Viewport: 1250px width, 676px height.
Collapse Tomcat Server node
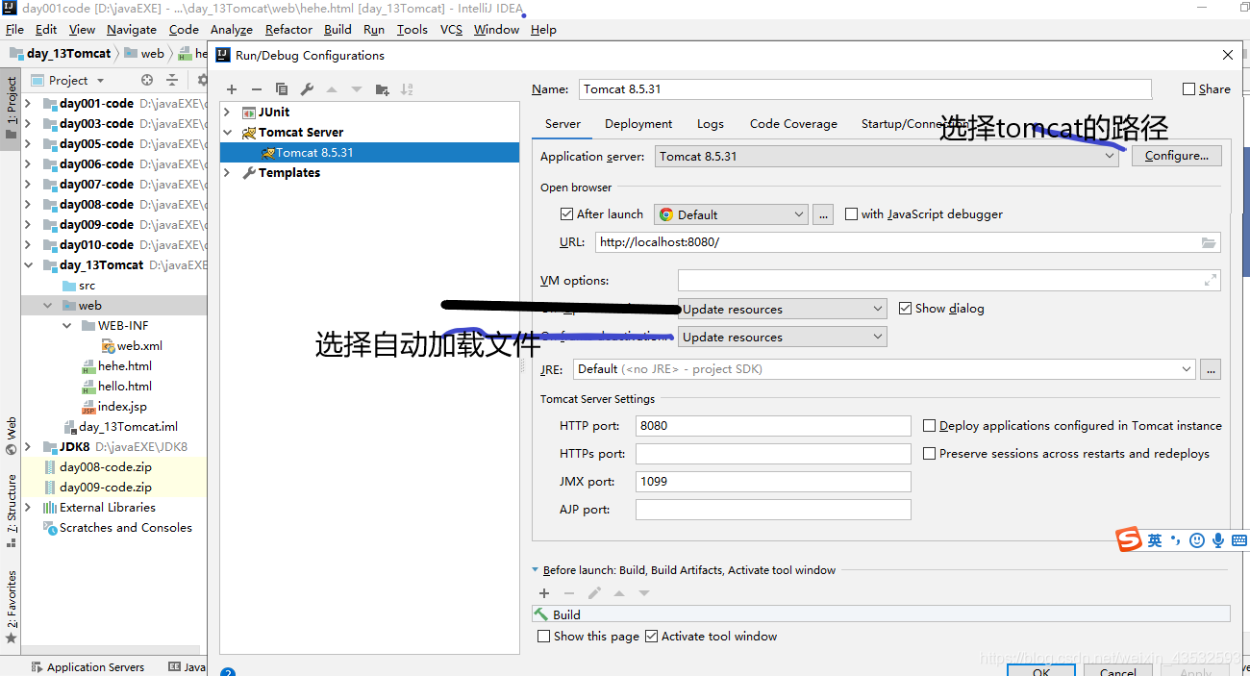click(228, 133)
